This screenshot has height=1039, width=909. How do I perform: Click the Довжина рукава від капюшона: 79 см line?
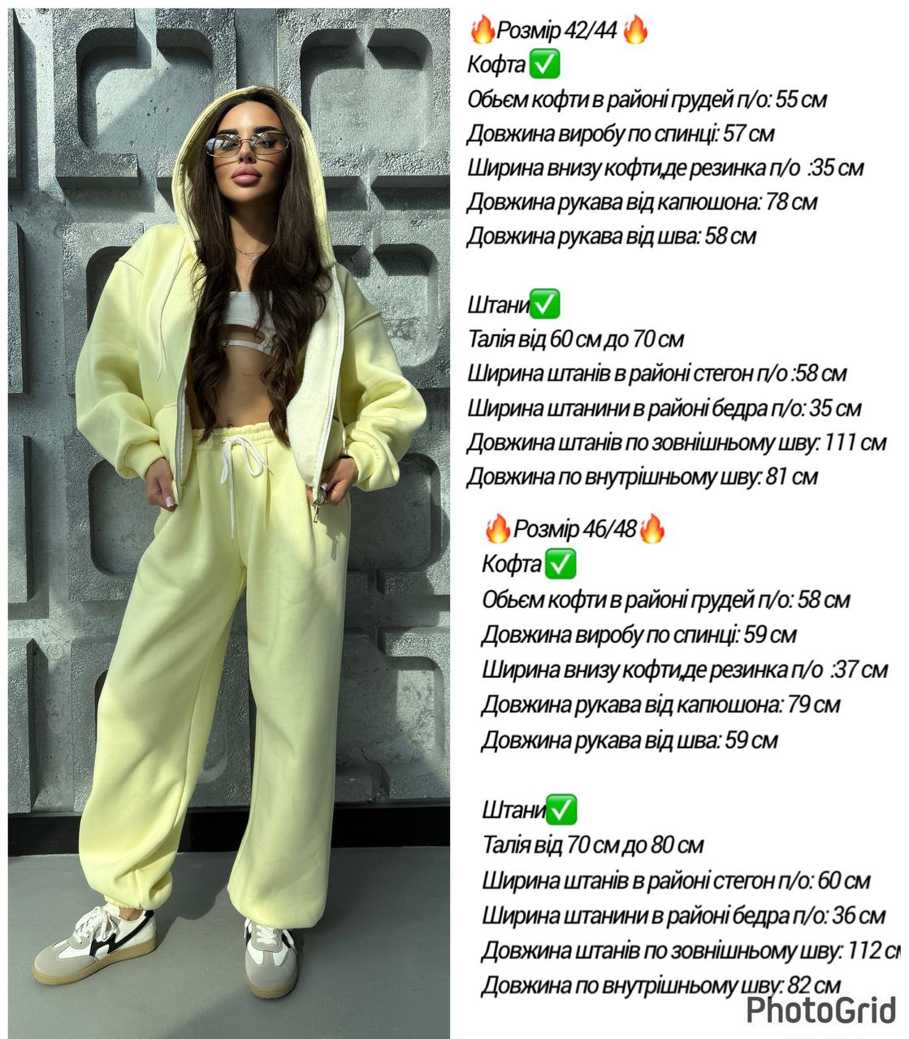(660, 705)
